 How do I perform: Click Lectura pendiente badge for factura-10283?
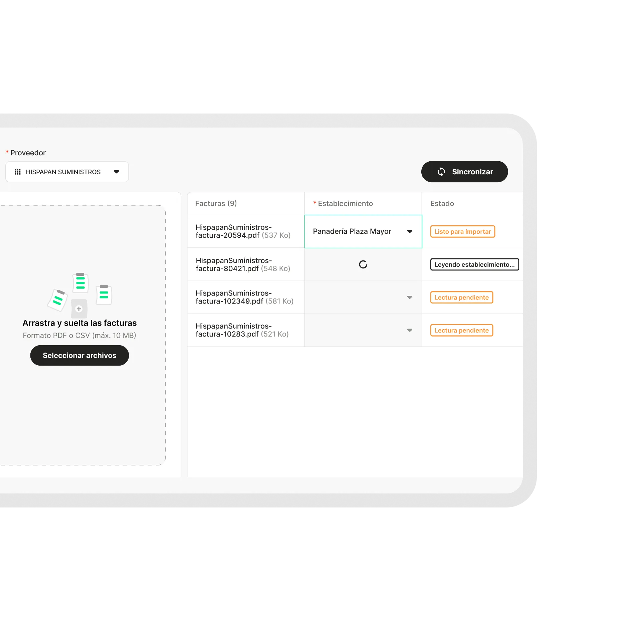click(461, 330)
